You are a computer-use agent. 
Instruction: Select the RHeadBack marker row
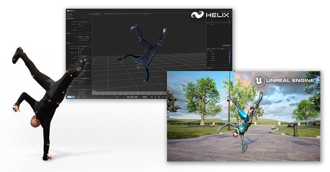tap(219, 60)
